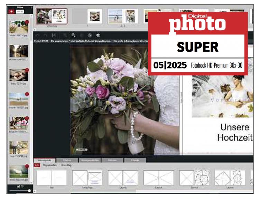Choose the Umschlag layout template thumbnail

coord(87,178)
